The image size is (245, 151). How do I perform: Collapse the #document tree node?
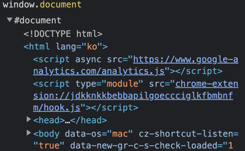10,20
